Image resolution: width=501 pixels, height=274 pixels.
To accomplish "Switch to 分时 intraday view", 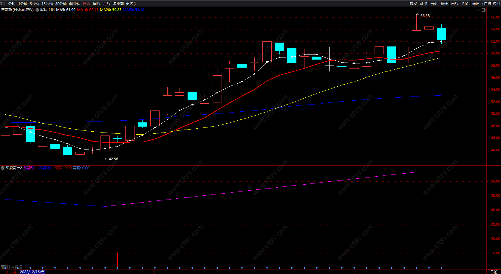I will pos(12,4).
